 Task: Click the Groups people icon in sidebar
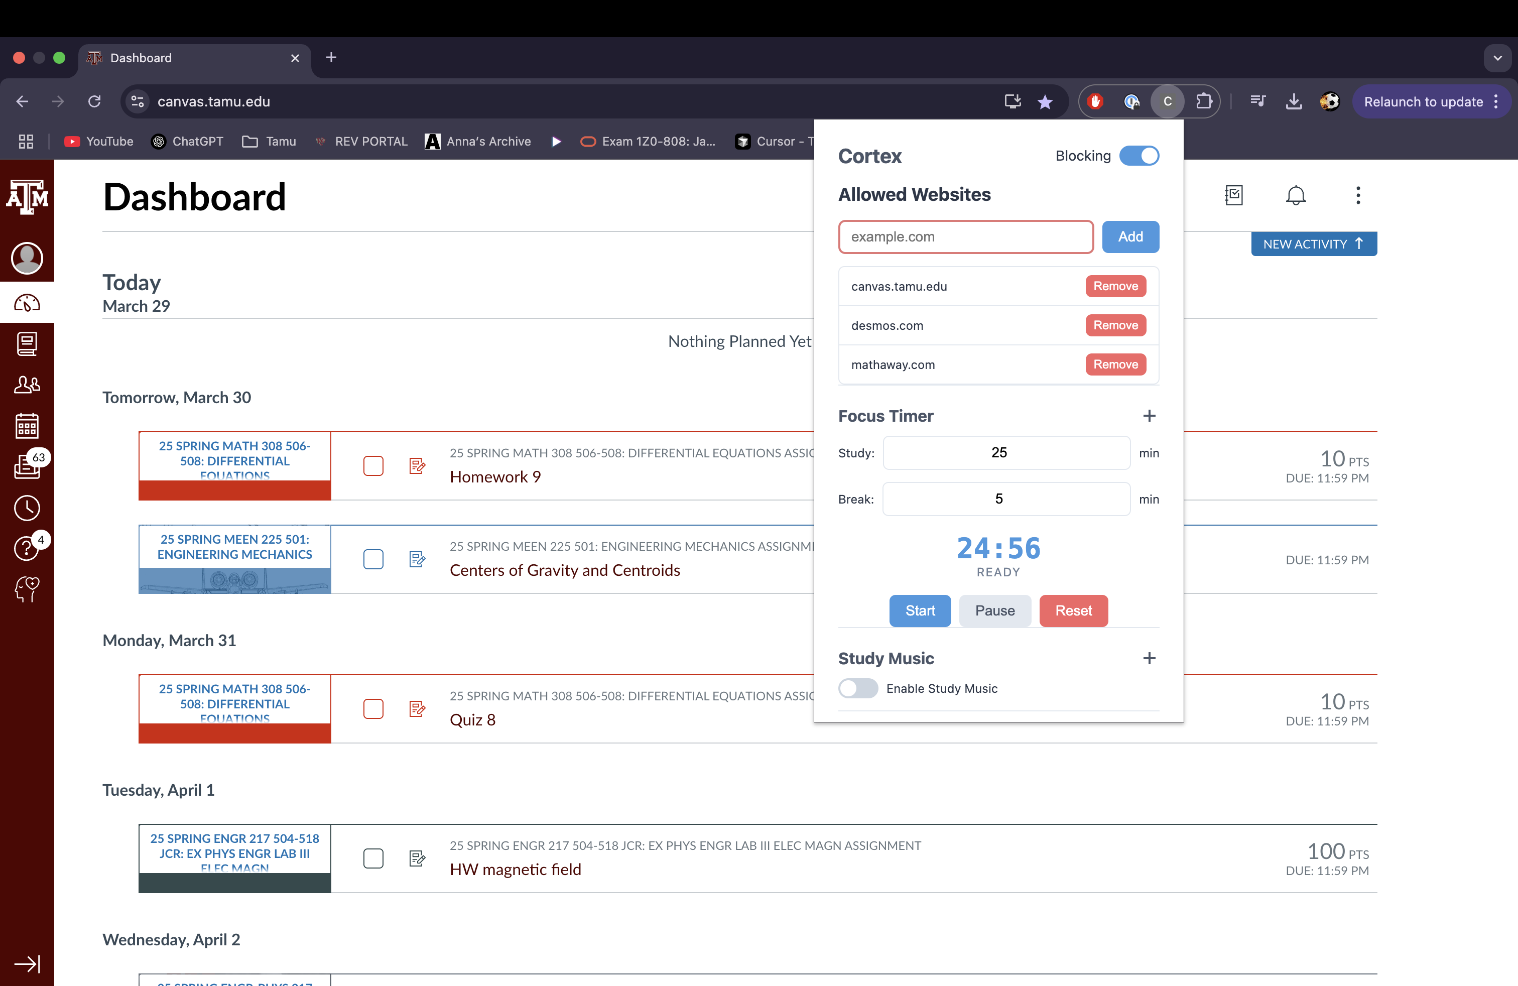tap(27, 385)
